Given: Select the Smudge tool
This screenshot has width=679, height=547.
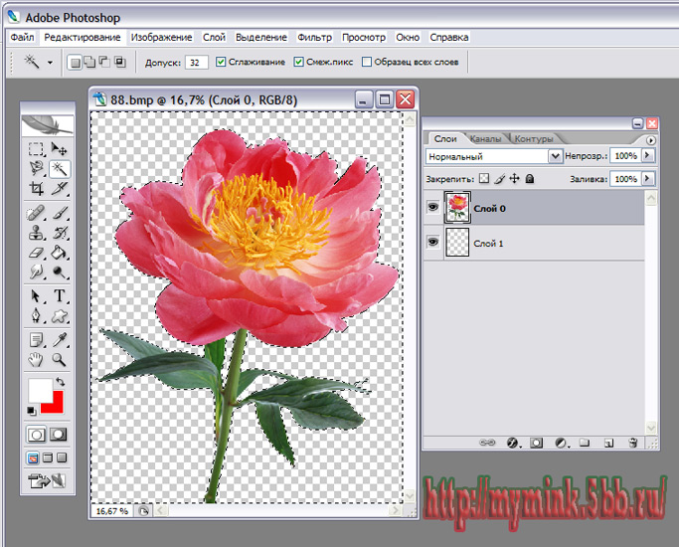Looking at the screenshot, I should click(37, 272).
